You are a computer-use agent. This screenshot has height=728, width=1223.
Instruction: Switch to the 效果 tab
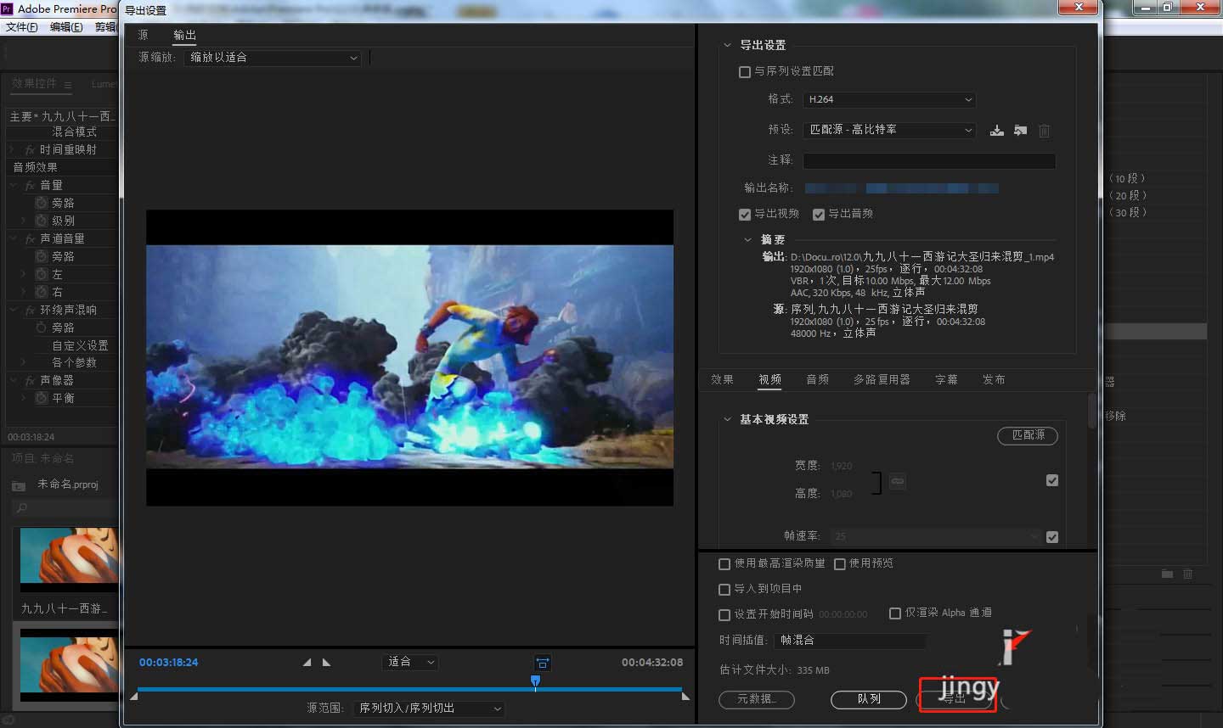click(x=722, y=380)
